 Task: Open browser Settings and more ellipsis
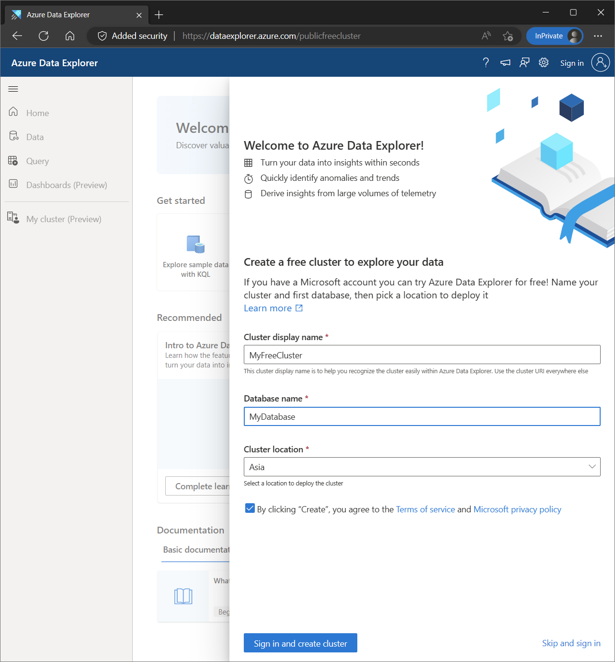[x=598, y=36]
